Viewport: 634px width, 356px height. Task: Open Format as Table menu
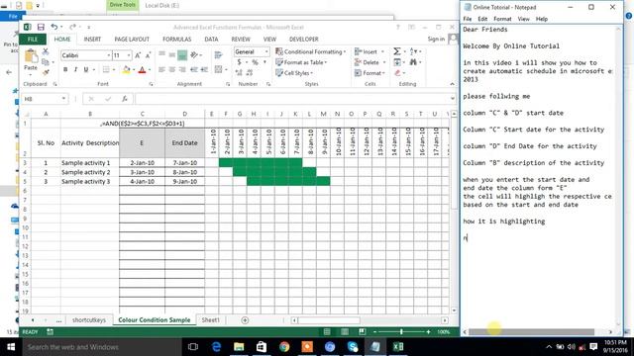point(301,62)
